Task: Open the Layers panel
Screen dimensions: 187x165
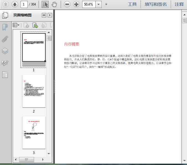Action: point(5,51)
